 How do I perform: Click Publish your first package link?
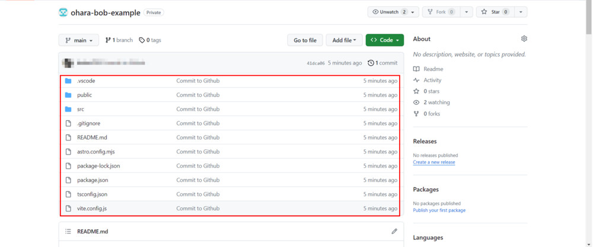(x=439, y=210)
